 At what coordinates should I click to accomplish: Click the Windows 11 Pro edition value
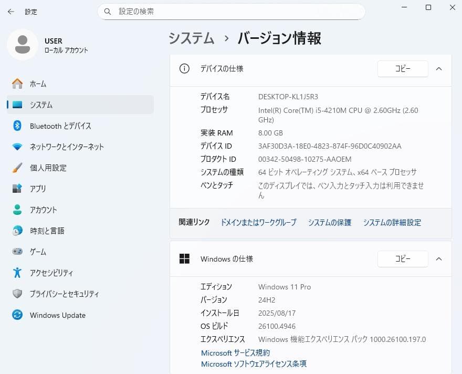pyautogui.click(x=285, y=287)
